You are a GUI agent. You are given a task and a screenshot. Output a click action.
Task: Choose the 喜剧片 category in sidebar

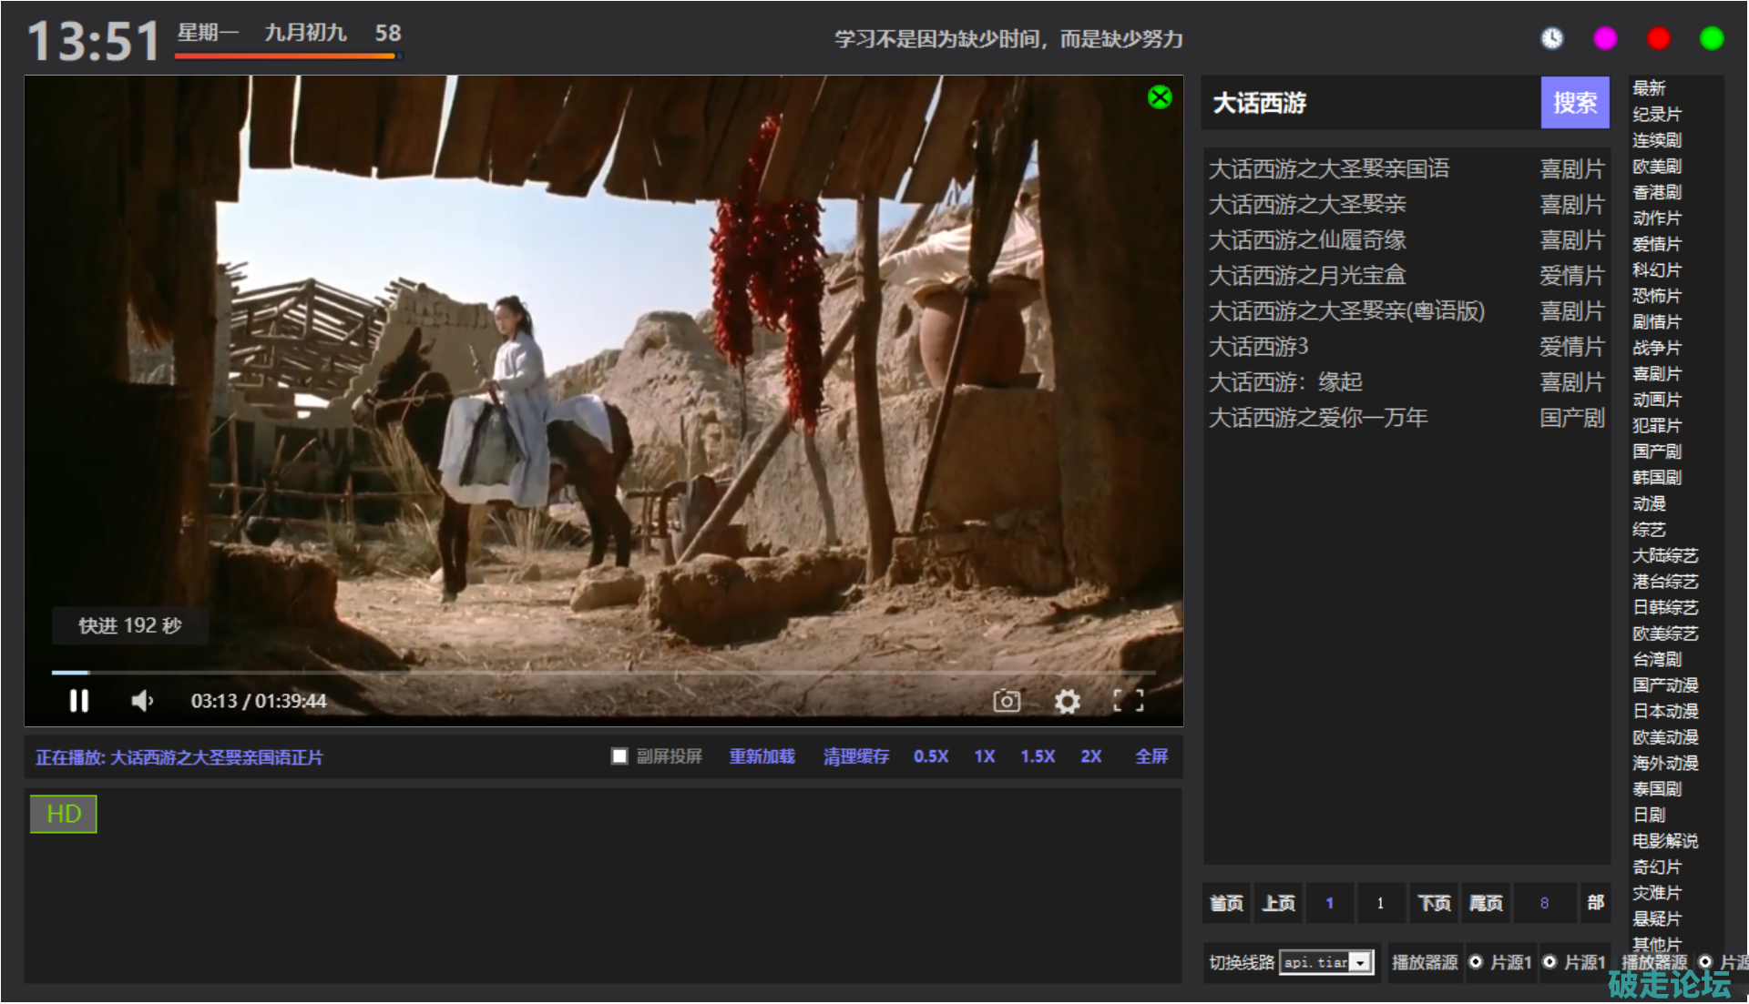click(1656, 374)
